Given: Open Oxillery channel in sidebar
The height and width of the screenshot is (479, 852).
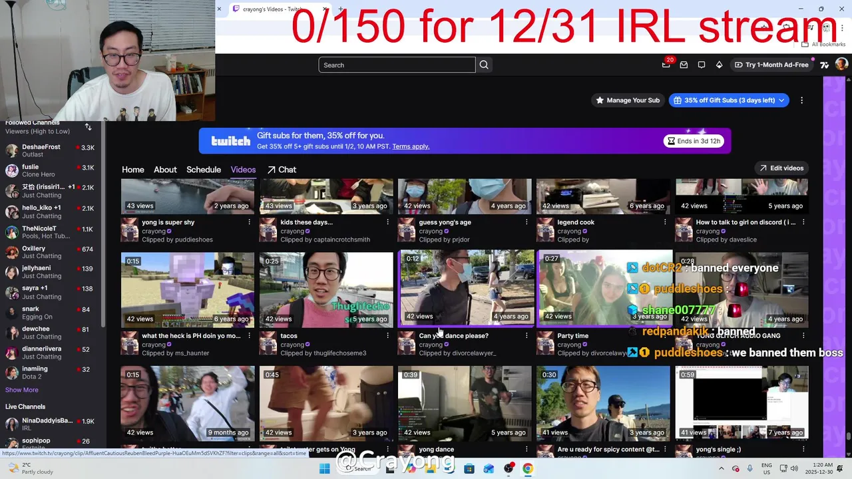Looking at the screenshot, I should point(51,252).
